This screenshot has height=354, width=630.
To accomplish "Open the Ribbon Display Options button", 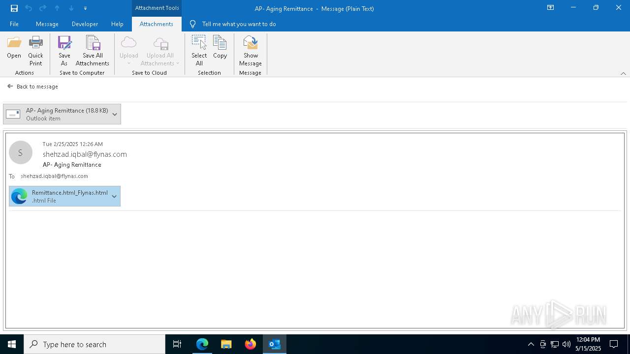I will [x=551, y=8].
